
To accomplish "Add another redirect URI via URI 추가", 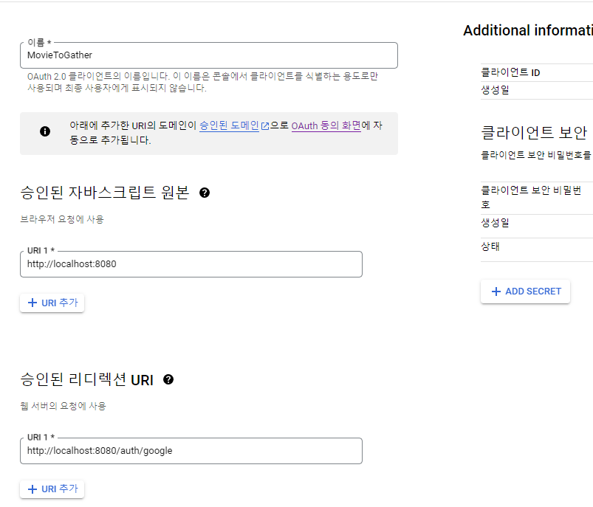I will point(52,489).
